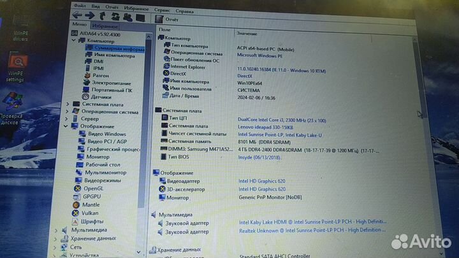Click the DirectX row icon

(166, 73)
